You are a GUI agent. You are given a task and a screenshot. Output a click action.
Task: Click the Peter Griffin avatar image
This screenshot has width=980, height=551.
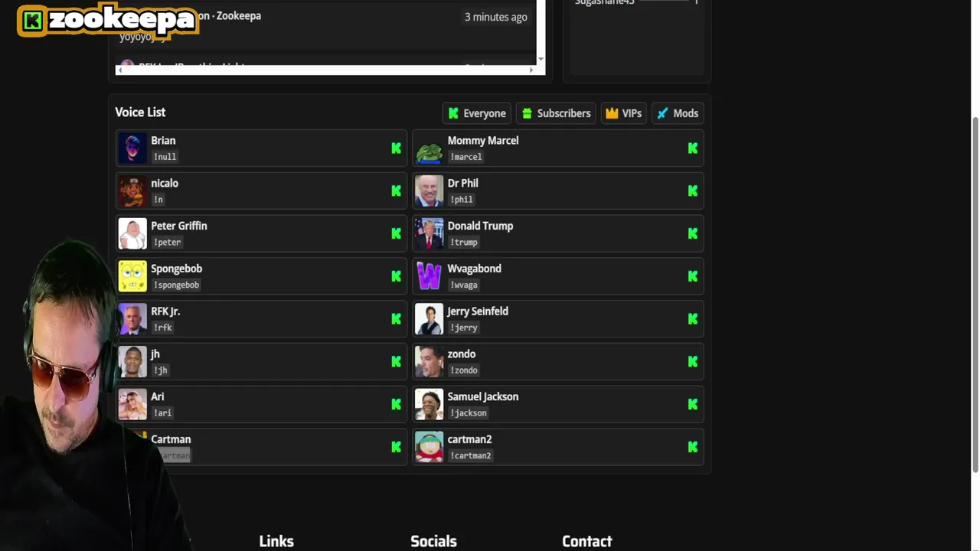click(132, 234)
